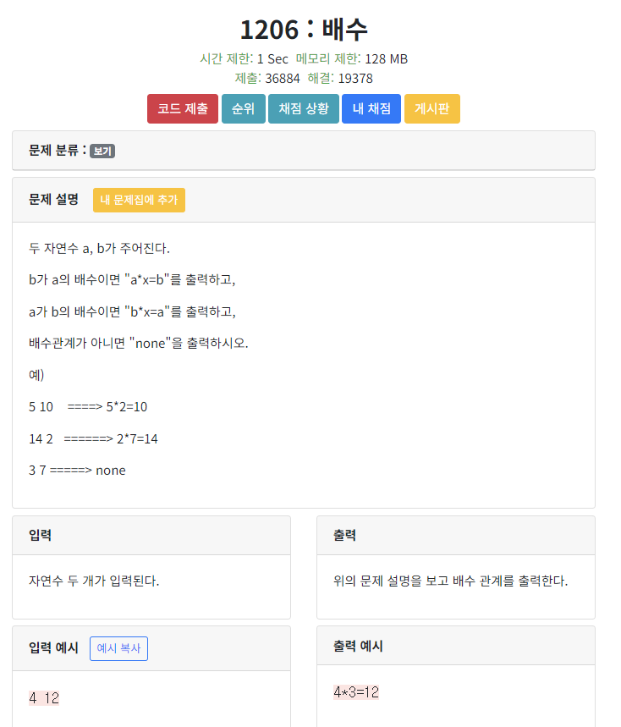View the 채점 상황 judging status
The height and width of the screenshot is (727, 621).
pos(303,108)
